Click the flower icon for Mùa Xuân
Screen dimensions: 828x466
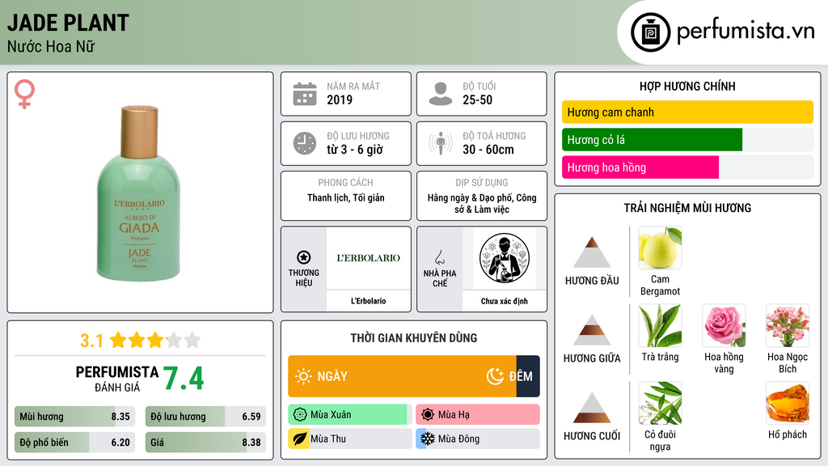pyautogui.click(x=300, y=414)
